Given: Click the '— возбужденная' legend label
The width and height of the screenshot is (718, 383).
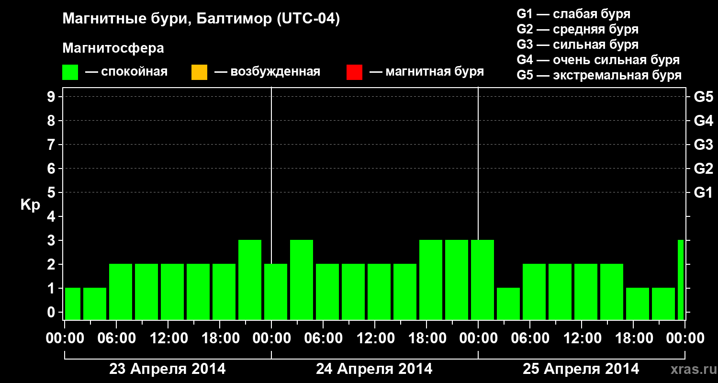Looking at the screenshot, I should click(x=267, y=72).
